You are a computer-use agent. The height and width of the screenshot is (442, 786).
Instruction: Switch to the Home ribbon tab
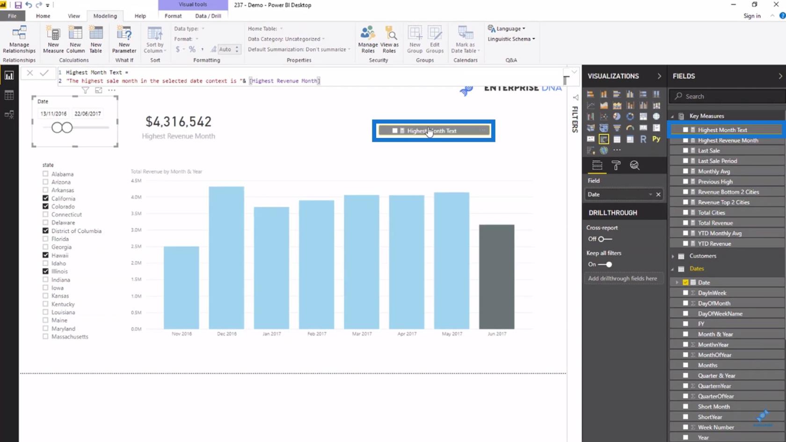coord(43,16)
